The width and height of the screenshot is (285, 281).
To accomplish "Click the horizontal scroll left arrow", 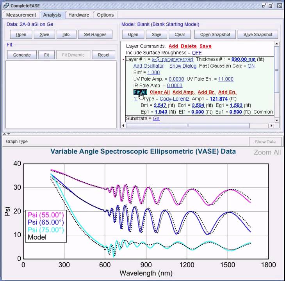I will tap(123, 126).
